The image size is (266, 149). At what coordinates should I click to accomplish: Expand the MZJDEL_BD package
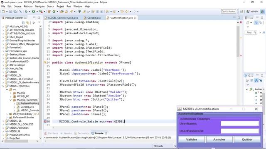coord(10,96)
